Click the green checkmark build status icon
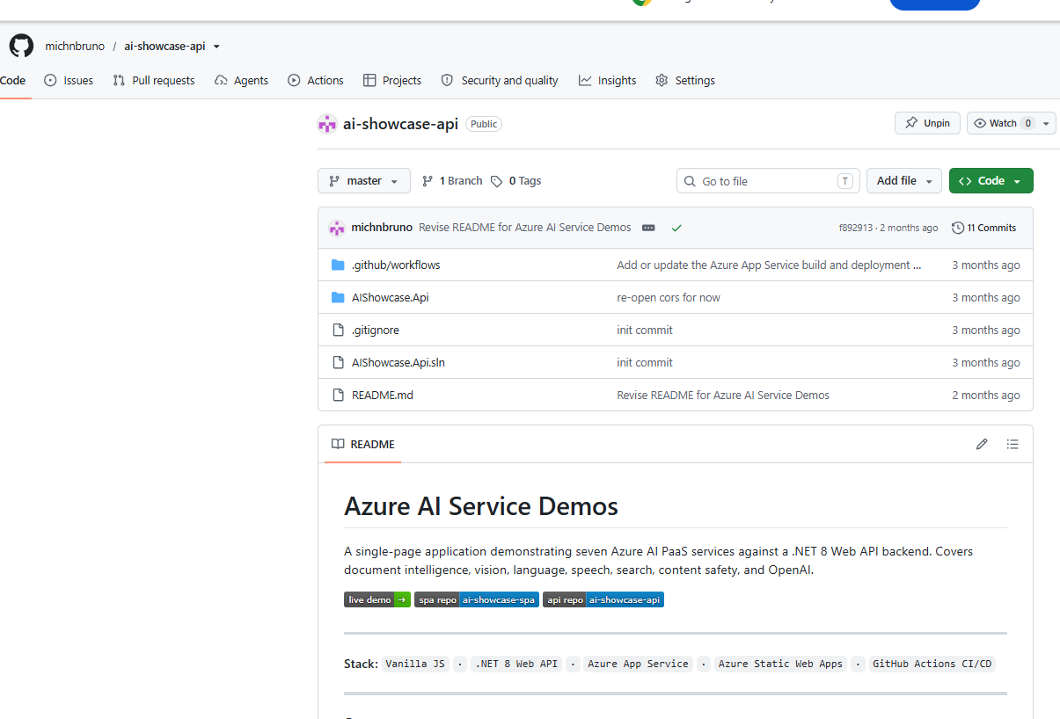The width and height of the screenshot is (1060, 719). pyautogui.click(x=676, y=228)
